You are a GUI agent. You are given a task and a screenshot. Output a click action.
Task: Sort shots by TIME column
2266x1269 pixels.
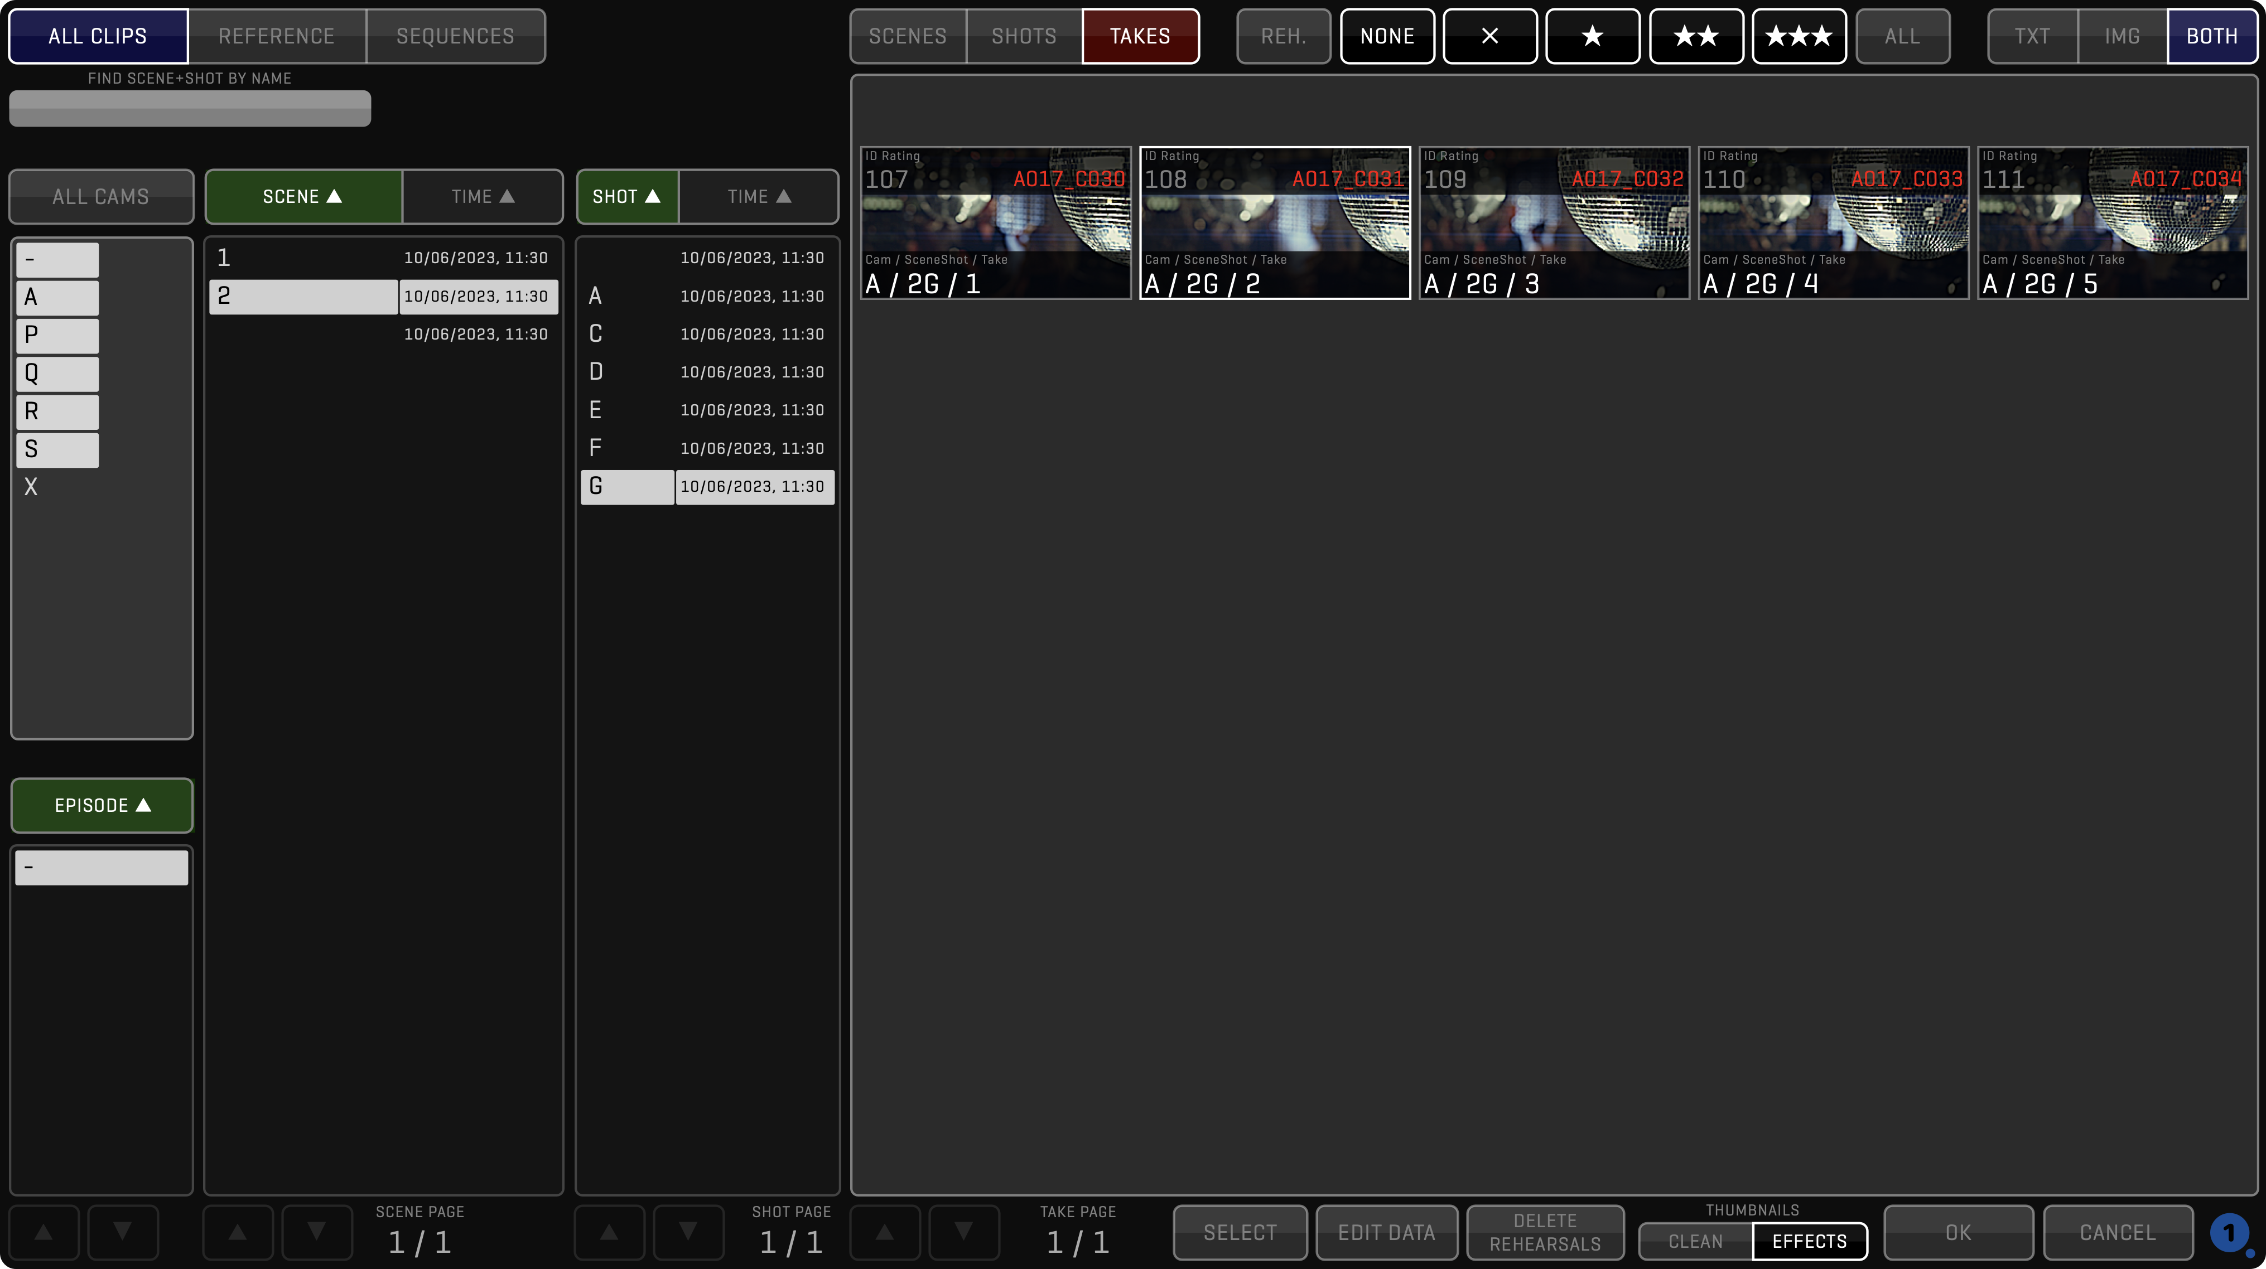pos(758,196)
